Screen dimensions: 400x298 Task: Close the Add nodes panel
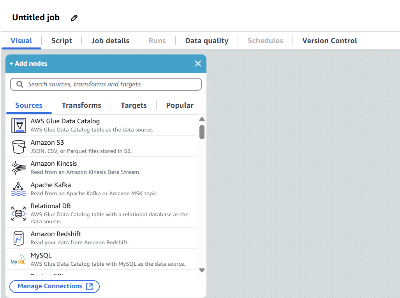click(x=198, y=64)
